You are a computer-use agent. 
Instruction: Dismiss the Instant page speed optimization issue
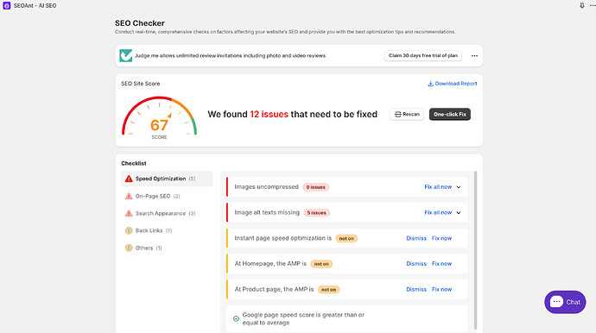click(416, 238)
